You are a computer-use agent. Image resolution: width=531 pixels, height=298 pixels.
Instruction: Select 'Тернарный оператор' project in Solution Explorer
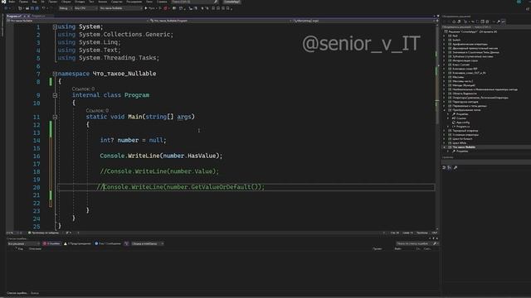465,131
